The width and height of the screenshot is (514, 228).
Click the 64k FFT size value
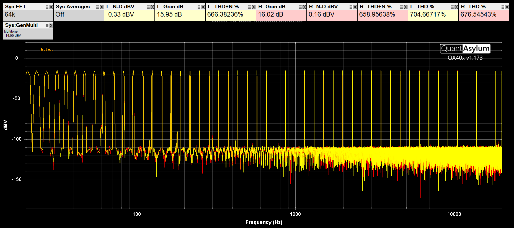10,14
